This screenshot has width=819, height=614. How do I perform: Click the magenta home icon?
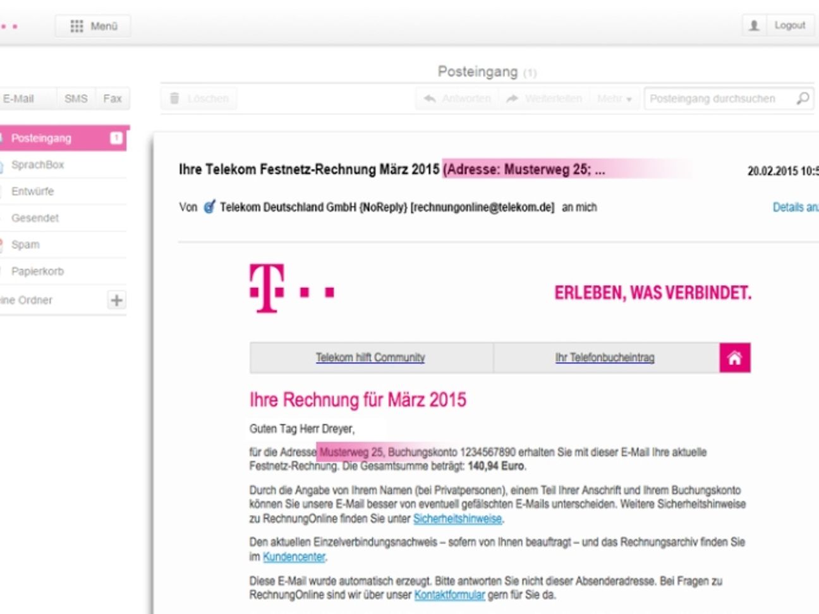[735, 358]
